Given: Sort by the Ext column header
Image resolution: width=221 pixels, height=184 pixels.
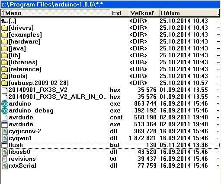Looking at the screenshot, I should pyautogui.click(x=120, y=13).
